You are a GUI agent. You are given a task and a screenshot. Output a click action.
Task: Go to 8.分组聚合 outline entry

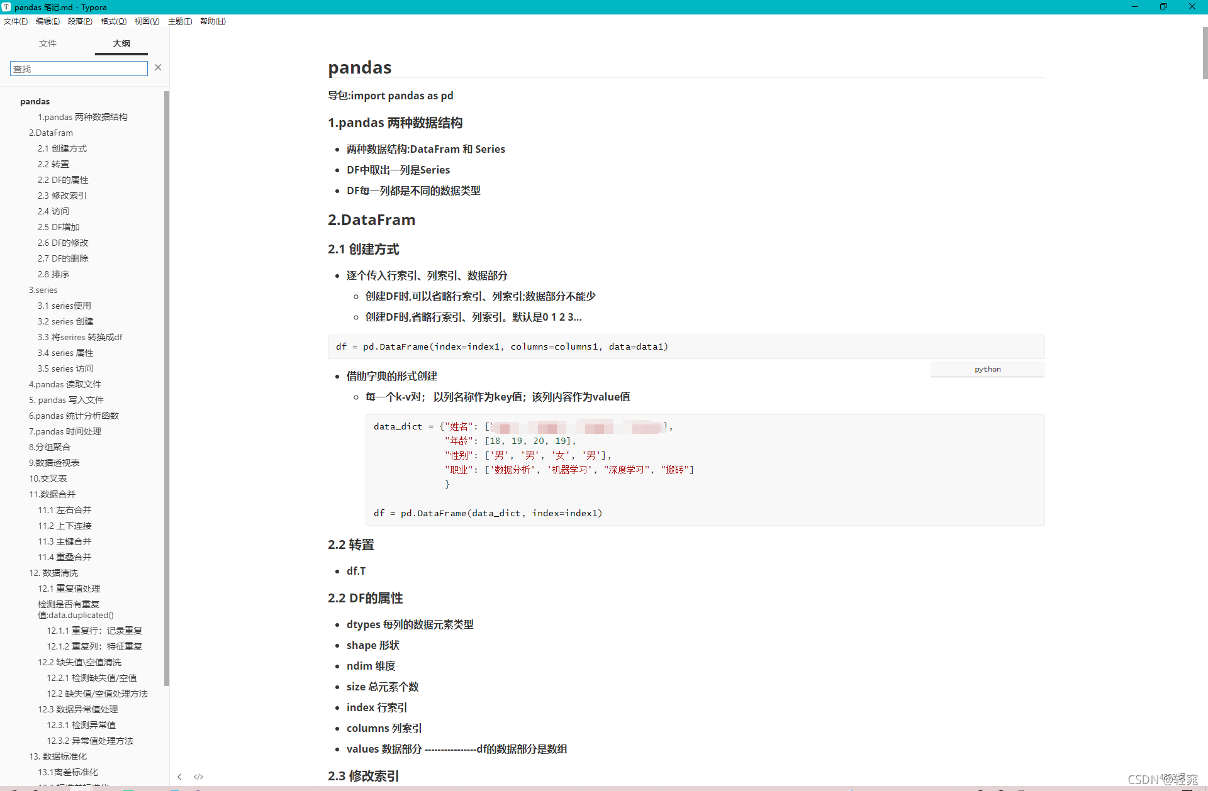50,447
